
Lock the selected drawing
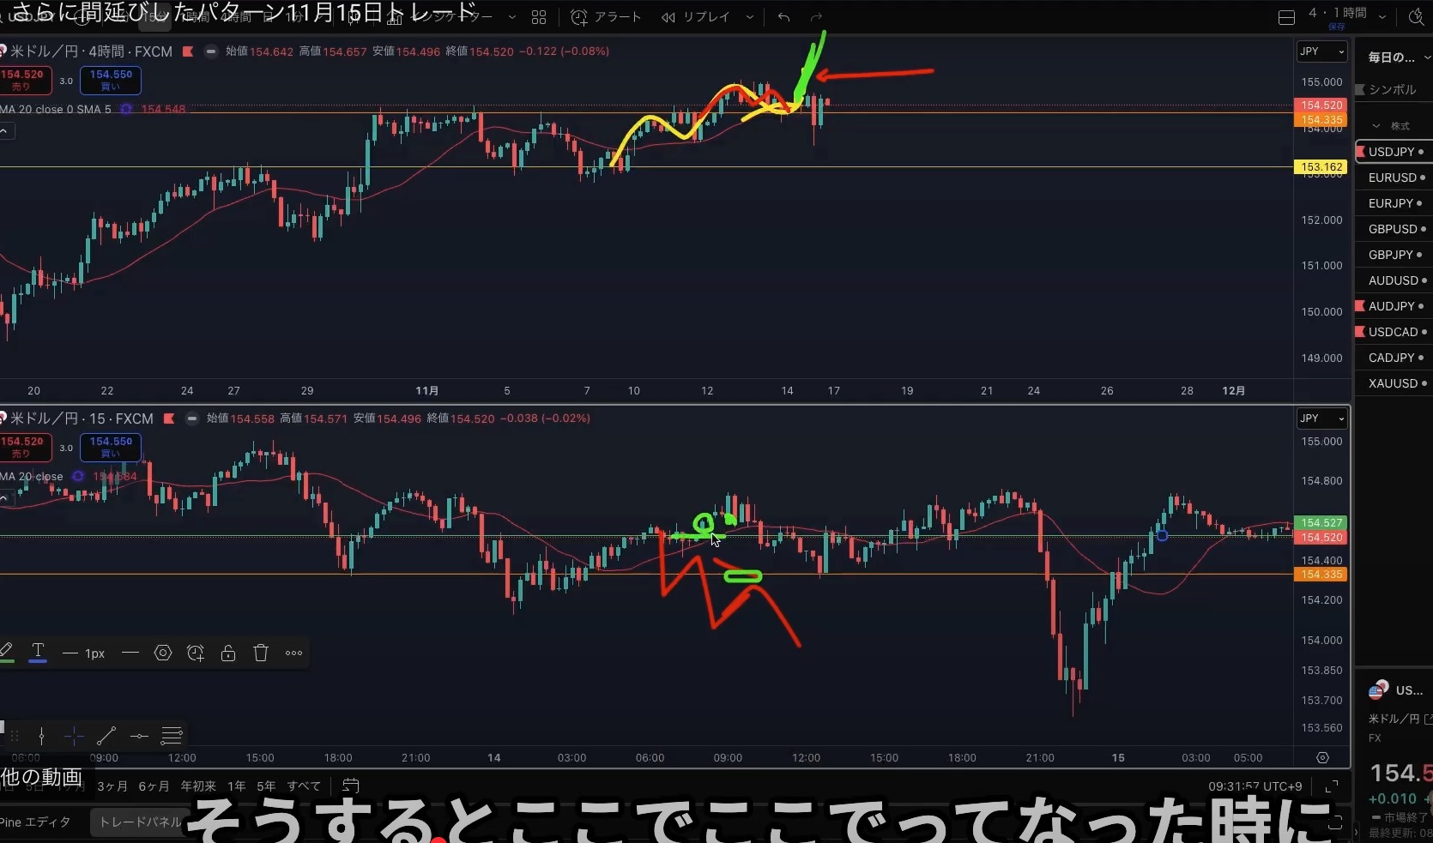228,653
